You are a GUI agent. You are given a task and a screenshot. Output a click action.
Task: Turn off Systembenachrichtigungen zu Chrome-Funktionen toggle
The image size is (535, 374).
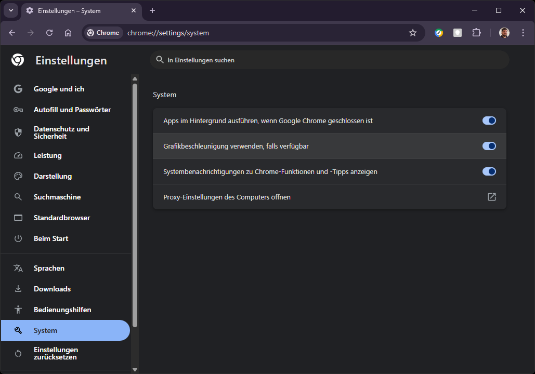pos(489,171)
